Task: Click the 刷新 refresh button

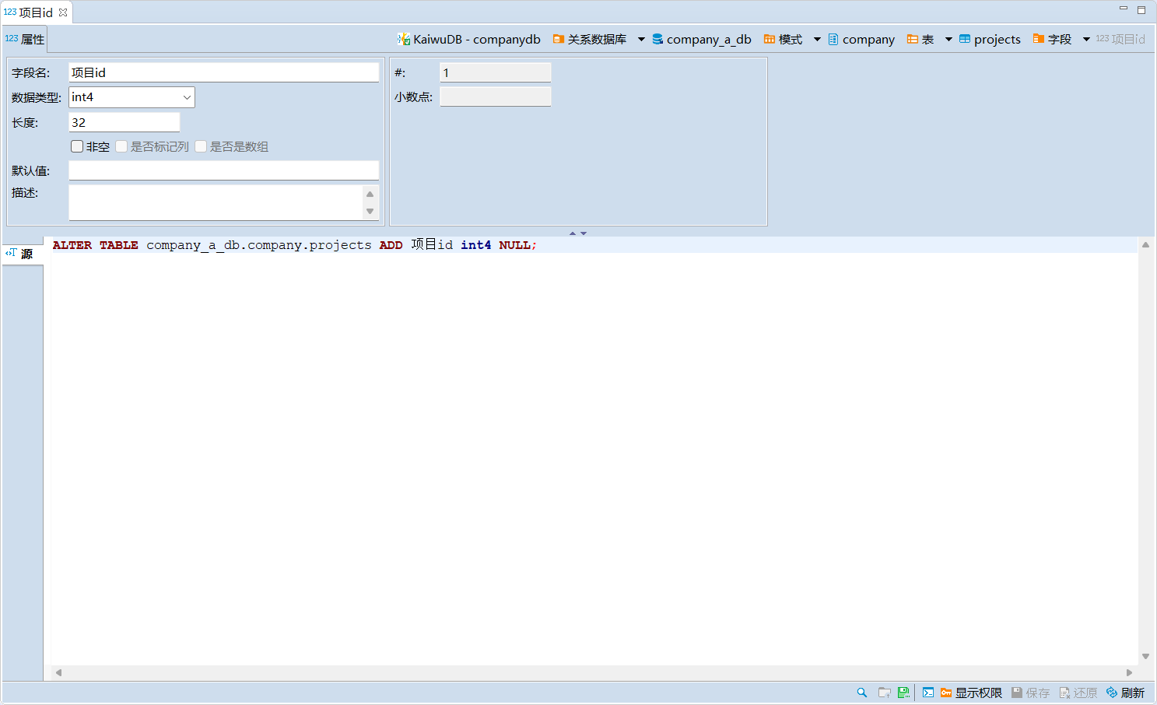Action: [1125, 693]
